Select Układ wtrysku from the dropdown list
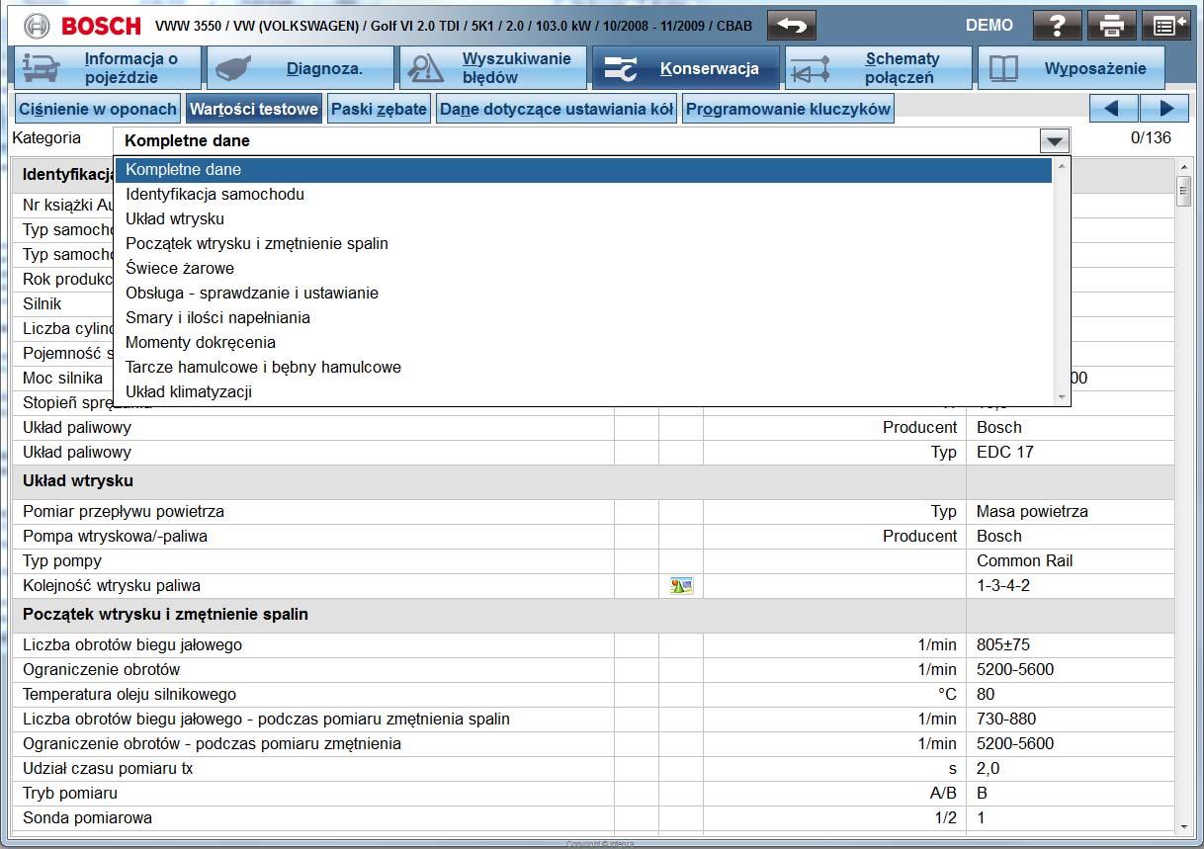The width and height of the screenshot is (1204, 849). pos(583,219)
